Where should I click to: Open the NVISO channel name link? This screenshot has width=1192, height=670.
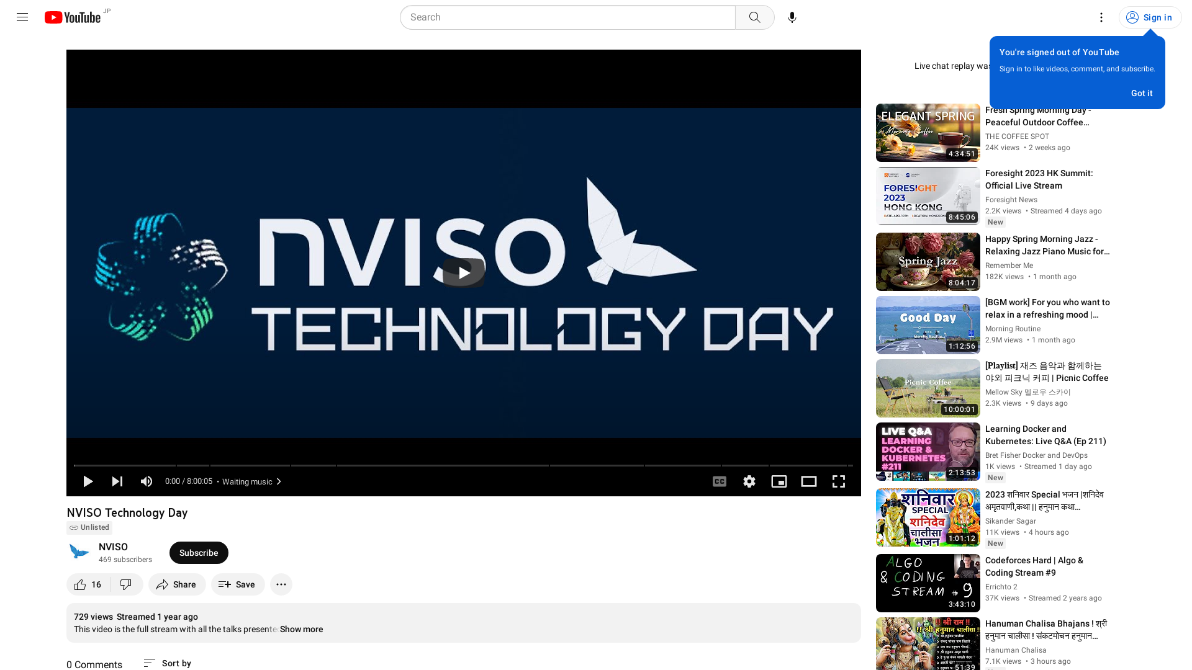coord(113,547)
